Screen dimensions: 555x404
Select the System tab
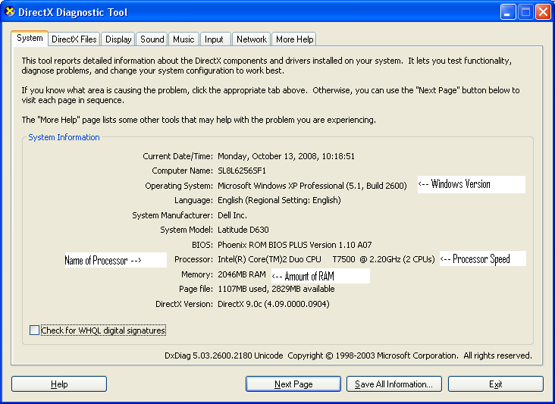pyautogui.click(x=30, y=38)
